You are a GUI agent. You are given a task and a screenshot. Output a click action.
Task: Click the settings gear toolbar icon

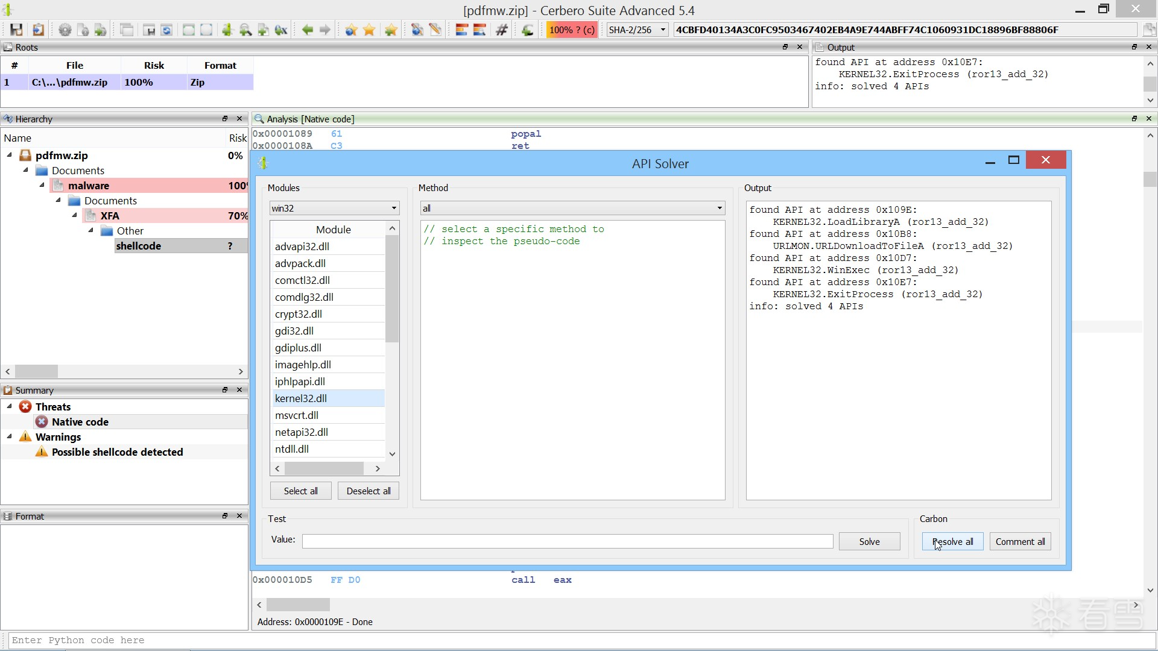pos(65,30)
